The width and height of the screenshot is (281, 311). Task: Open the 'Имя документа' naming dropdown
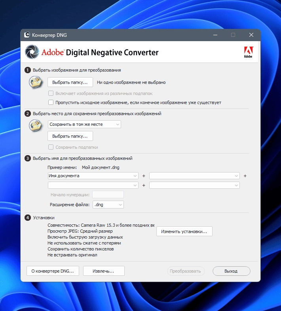(x=93, y=176)
